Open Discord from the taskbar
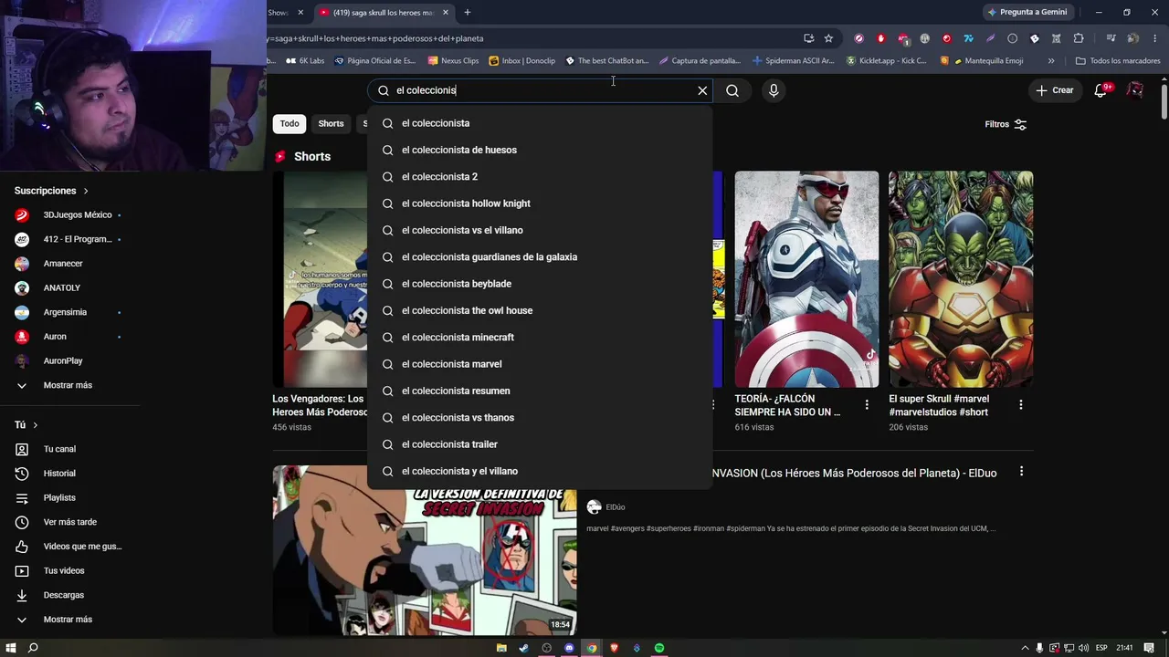Screen dimensions: 1169x657 (x=569, y=648)
